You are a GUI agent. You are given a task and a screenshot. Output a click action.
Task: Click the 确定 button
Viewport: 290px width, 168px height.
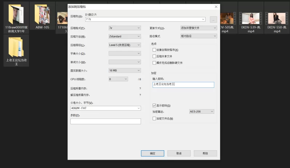pyautogui.click(x=153, y=154)
